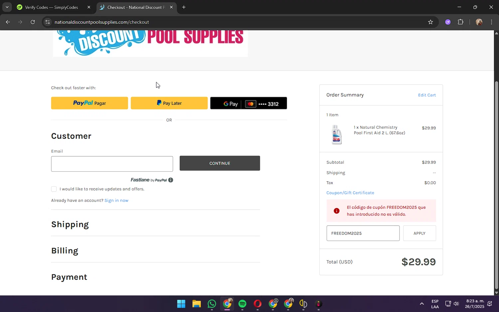The height and width of the screenshot is (312, 499).
Task: Click the Natural Chemistry product name text
Action: pyautogui.click(x=379, y=130)
